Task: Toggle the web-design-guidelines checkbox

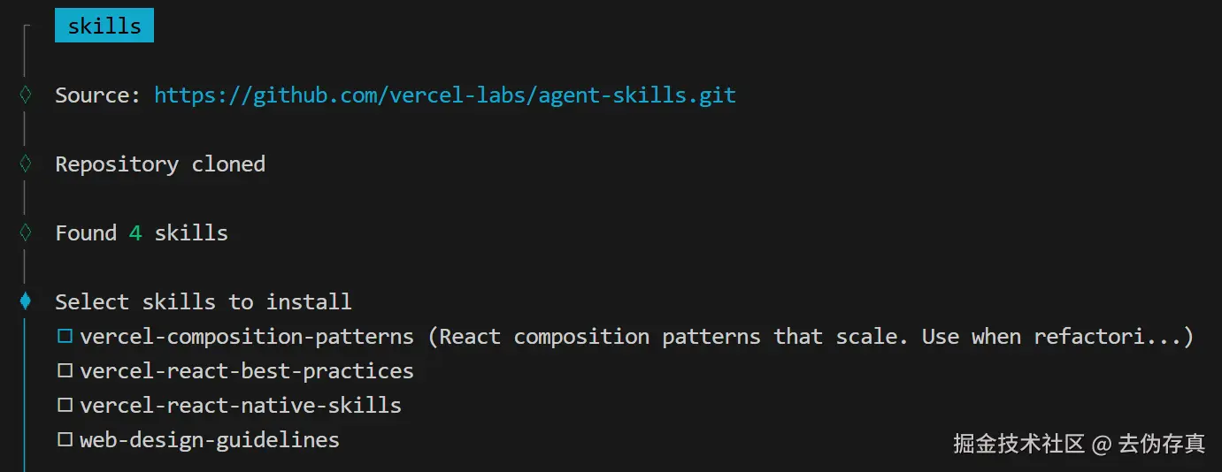Action: [65, 440]
